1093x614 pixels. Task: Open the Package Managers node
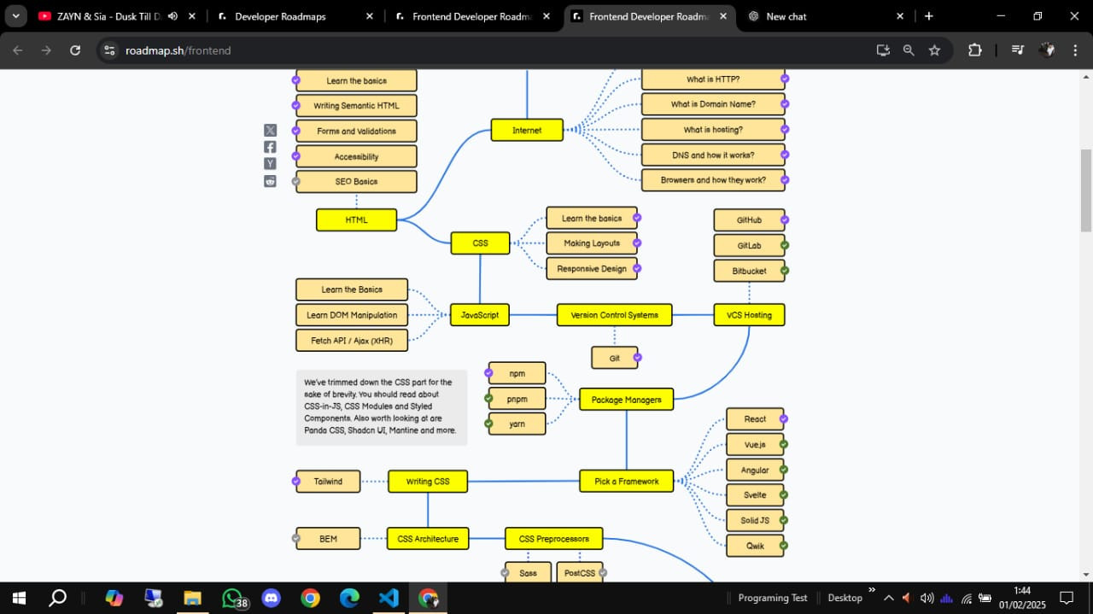(x=626, y=399)
